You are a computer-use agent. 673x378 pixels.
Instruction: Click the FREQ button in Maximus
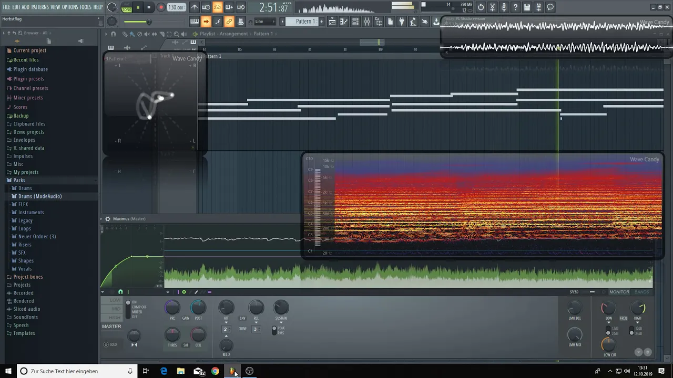tap(624, 318)
